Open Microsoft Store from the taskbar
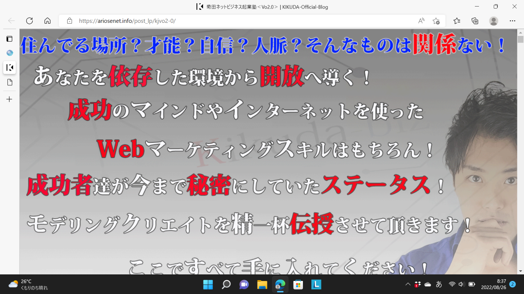Screen dimensions: 524x294 [x=298, y=284]
